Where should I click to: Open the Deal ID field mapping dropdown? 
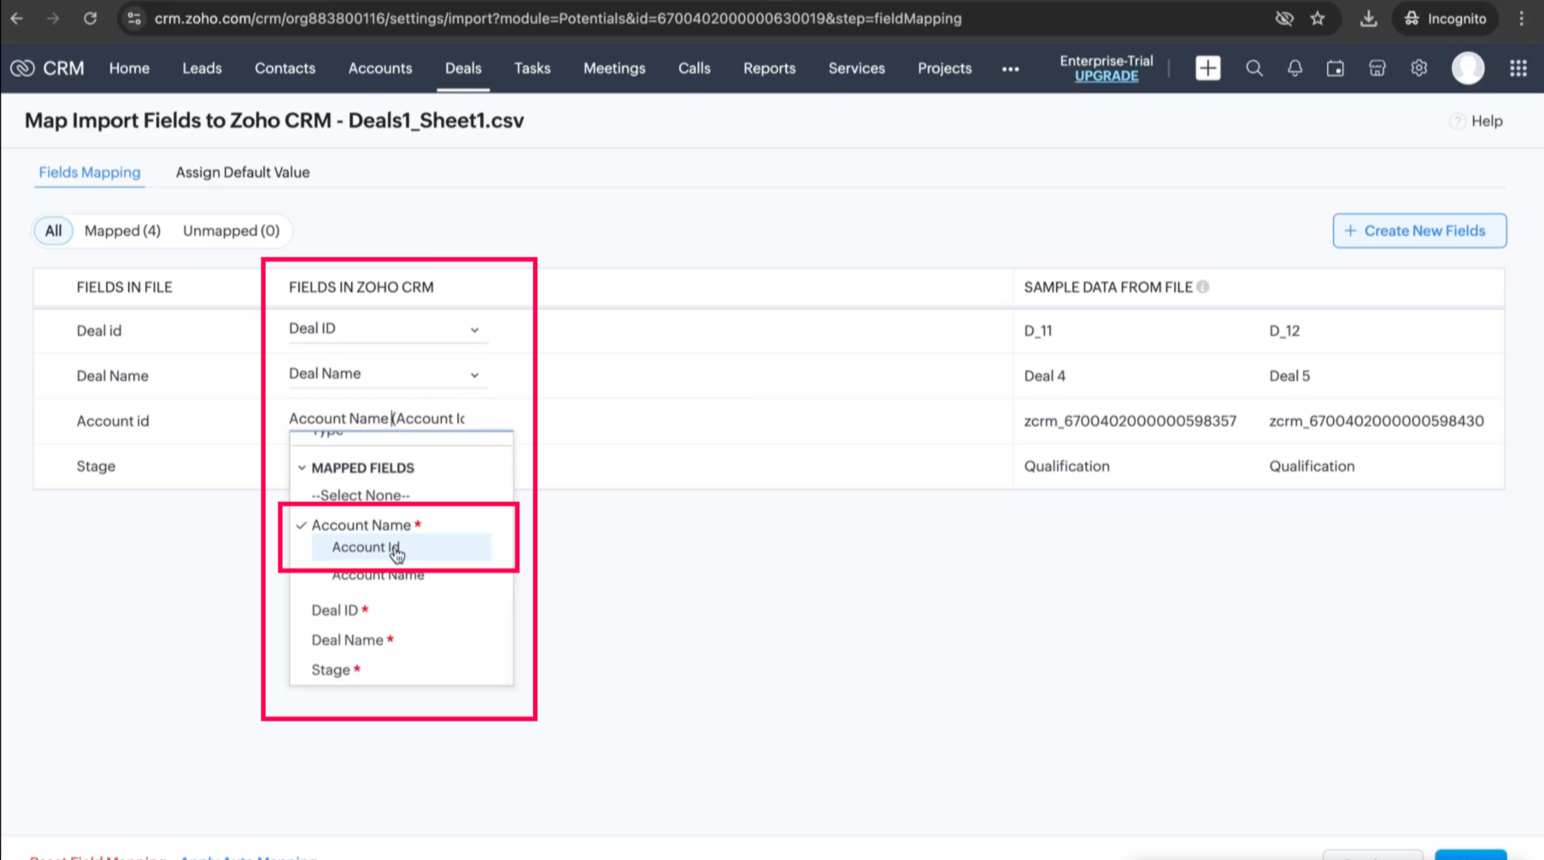click(388, 329)
